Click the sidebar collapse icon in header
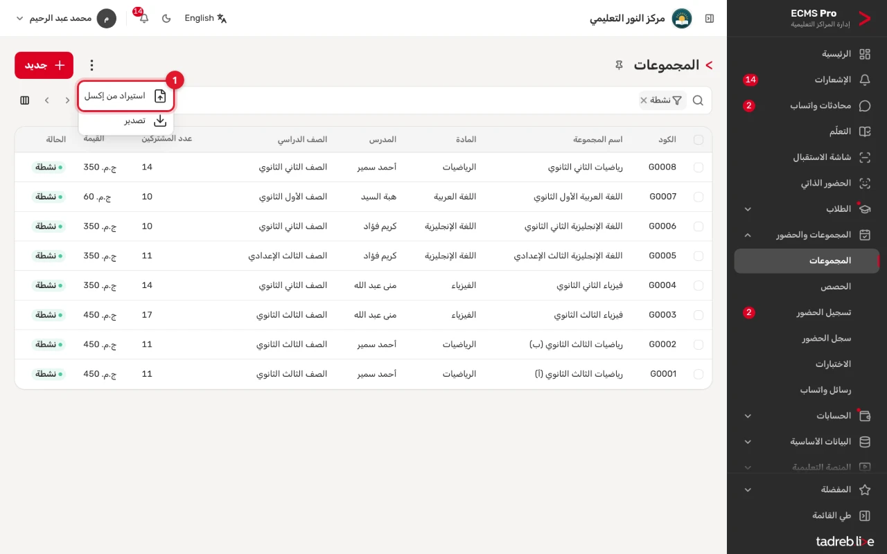The height and width of the screenshot is (554, 887). (710, 19)
